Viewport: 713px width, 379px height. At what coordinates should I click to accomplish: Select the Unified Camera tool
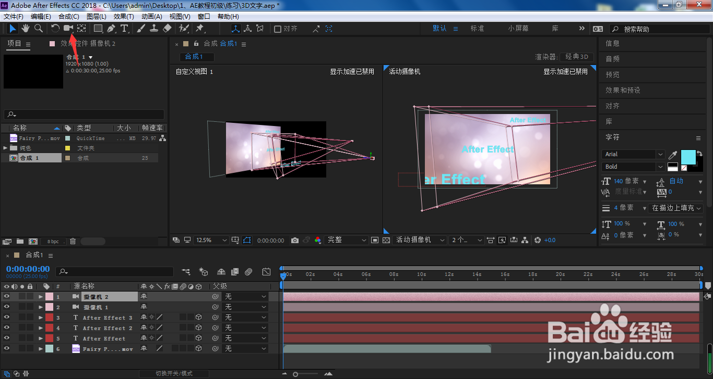click(x=68, y=29)
